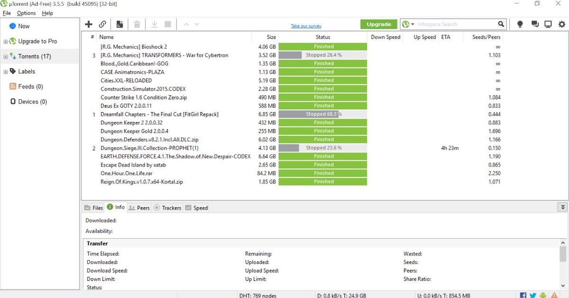Sort by the Status column header
569x298 pixels.
pos(323,37)
